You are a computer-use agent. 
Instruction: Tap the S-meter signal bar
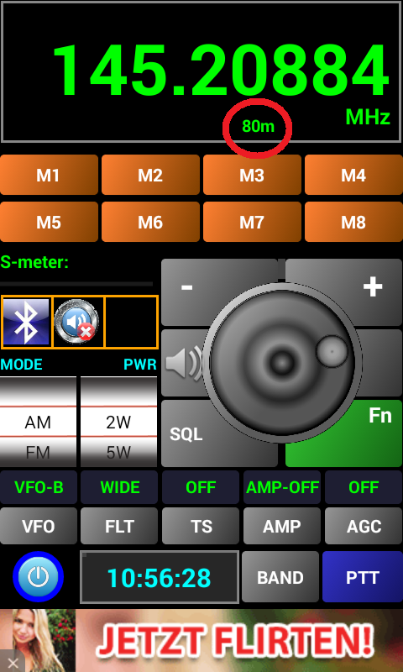(x=76, y=284)
